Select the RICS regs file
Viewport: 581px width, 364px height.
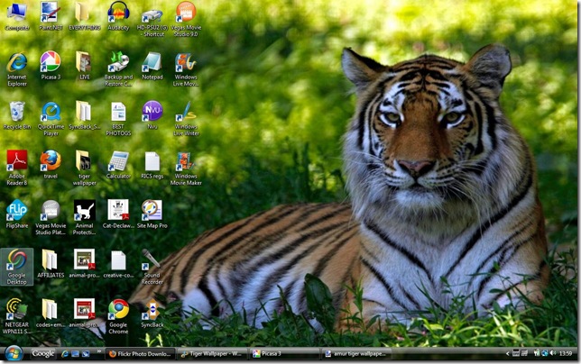(152, 165)
